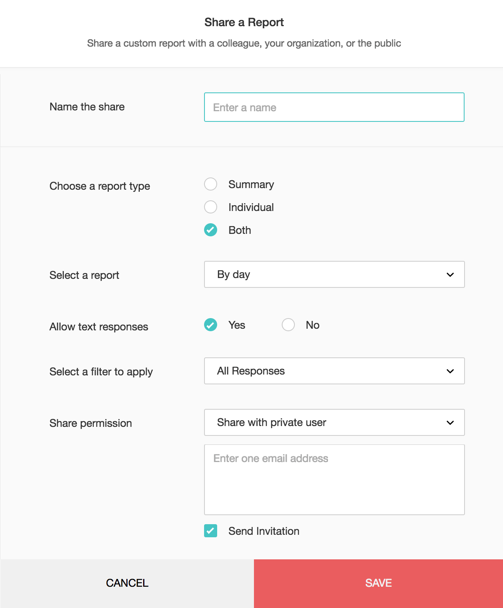Click the Yes radio for text responses
Image resolution: width=503 pixels, height=608 pixels.
(x=211, y=325)
